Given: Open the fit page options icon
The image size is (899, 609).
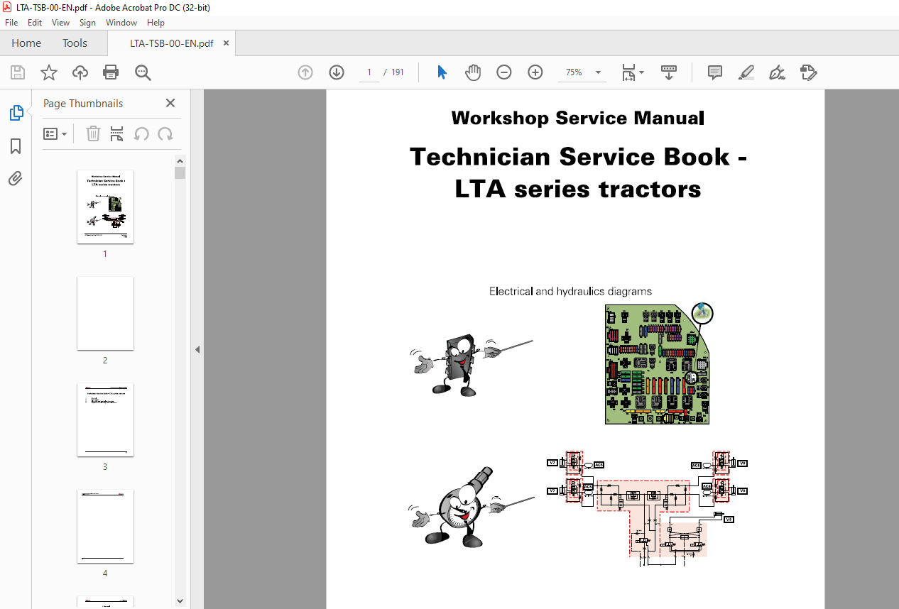Looking at the screenshot, I should tap(632, 72).
